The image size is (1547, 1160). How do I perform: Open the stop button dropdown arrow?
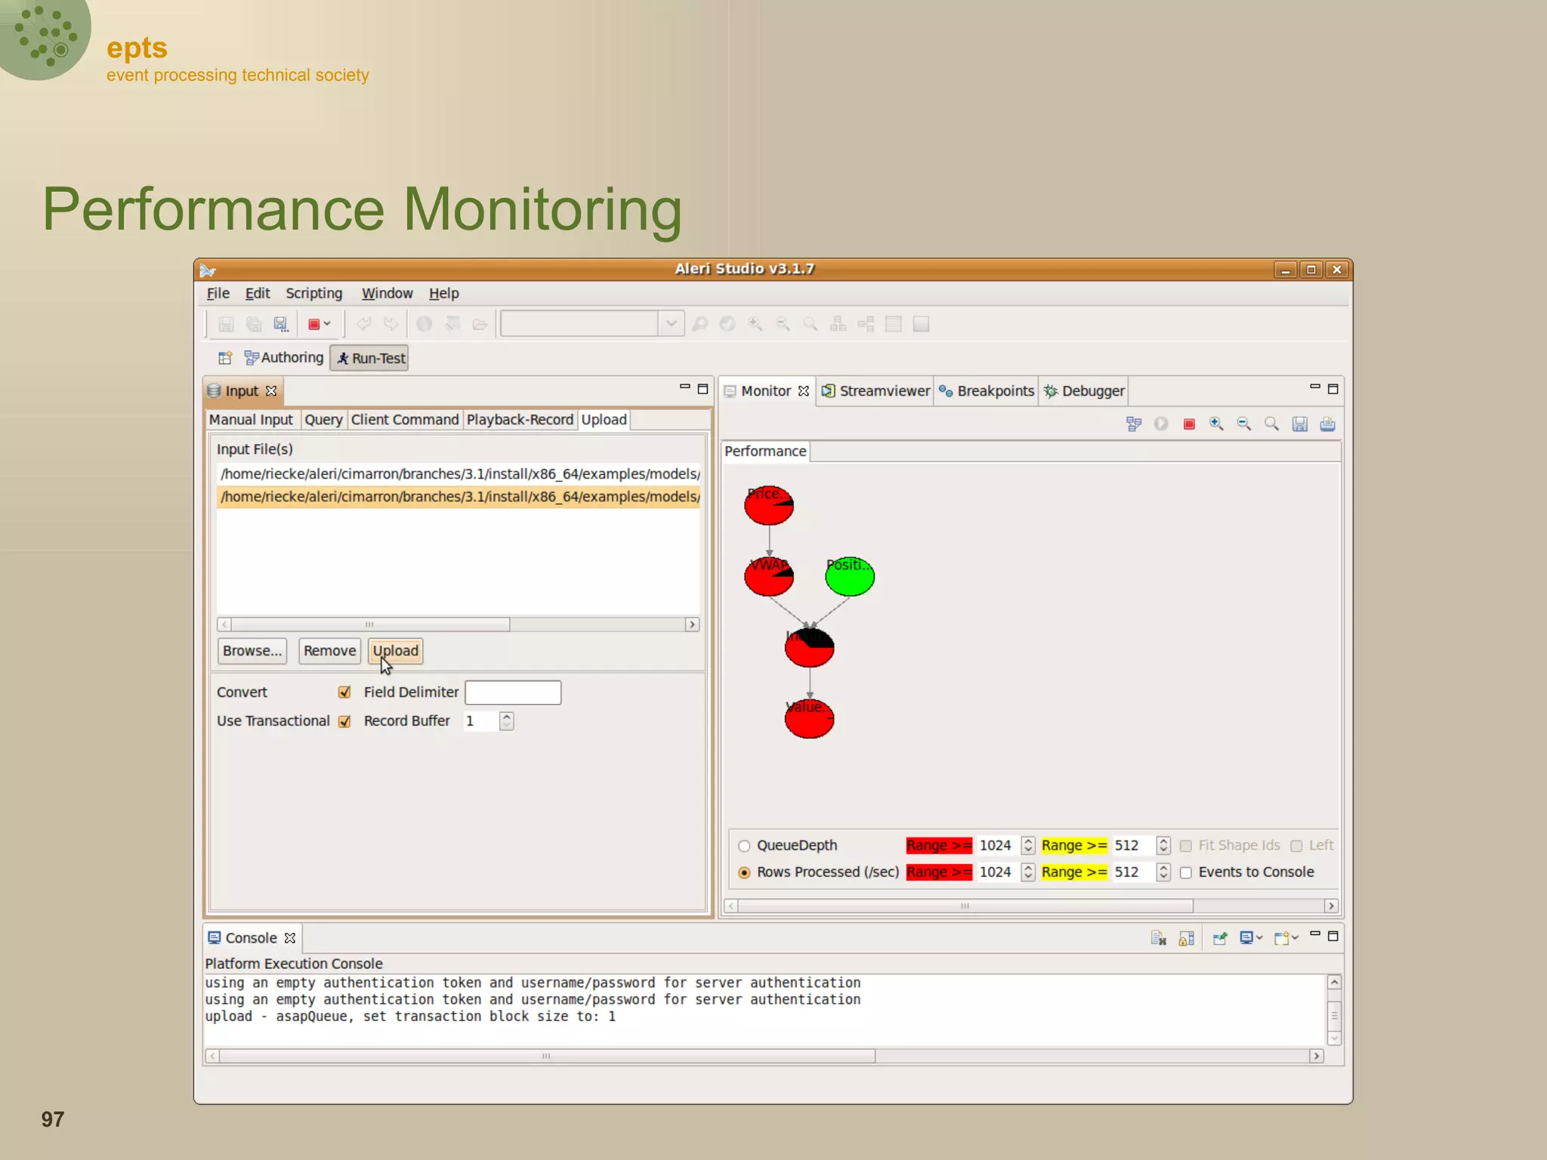[x=327, y=324]
